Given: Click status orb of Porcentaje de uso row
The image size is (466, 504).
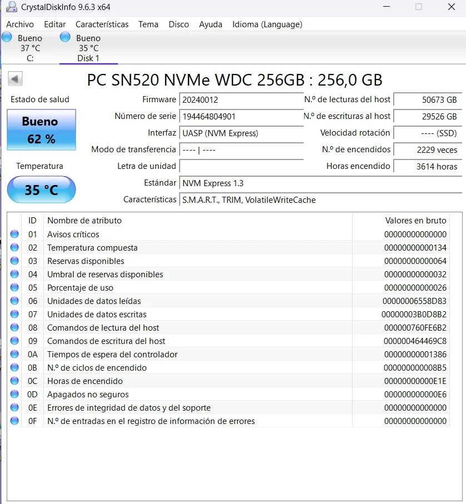Looking at the screenshot, I should (x=14, y=287).
